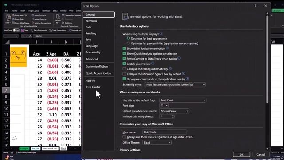Viewport: 284px width, 160px height.
Task: Check Collapse the Microsoft Search box by default
Action: pyautogui.click(x=124, y=74)
